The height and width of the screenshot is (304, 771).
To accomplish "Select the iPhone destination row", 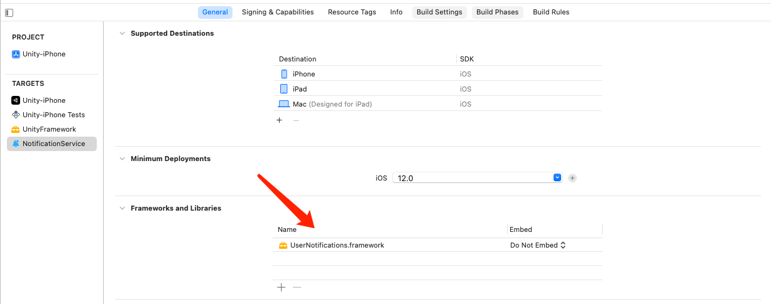I will coord(438,74).
